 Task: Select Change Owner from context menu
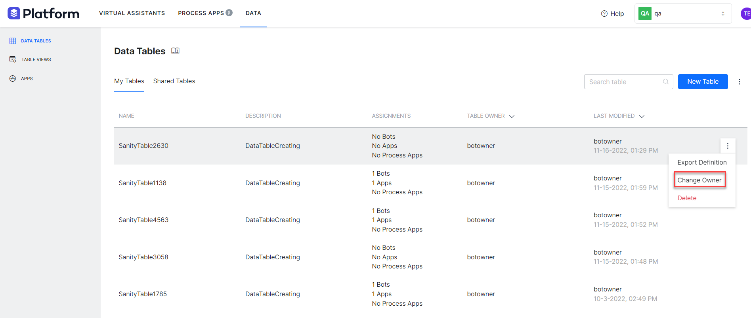tap(699, 180)
